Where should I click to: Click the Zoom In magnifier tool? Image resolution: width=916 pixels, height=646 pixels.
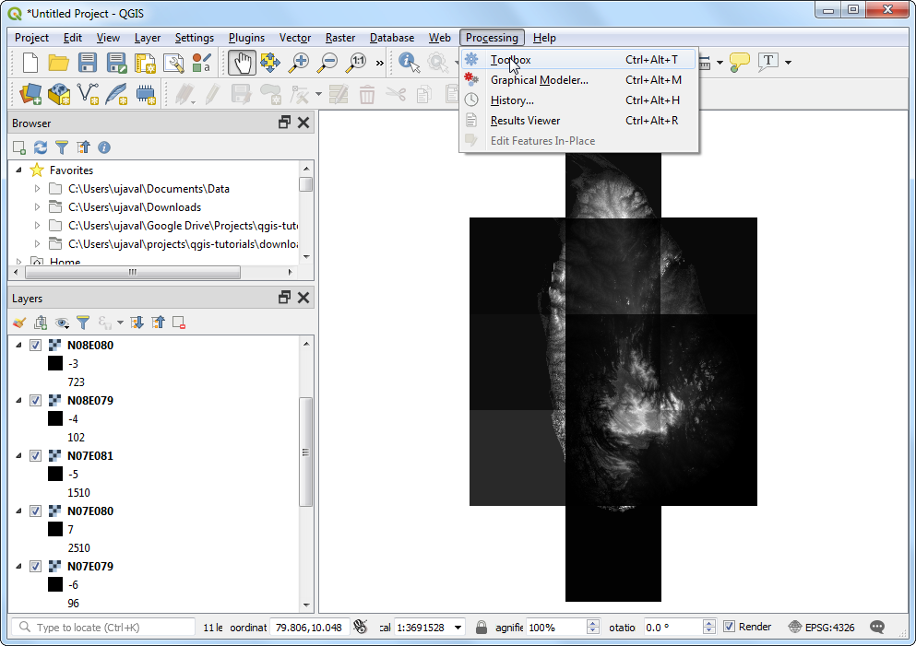(x=299, y=63)
